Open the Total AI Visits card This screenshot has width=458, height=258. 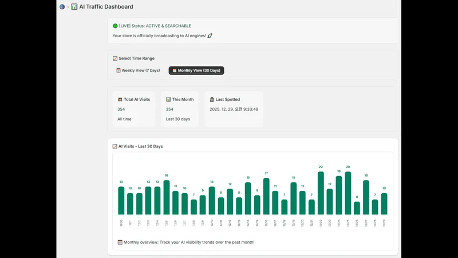pyautogui.click(x=134, y=109)
